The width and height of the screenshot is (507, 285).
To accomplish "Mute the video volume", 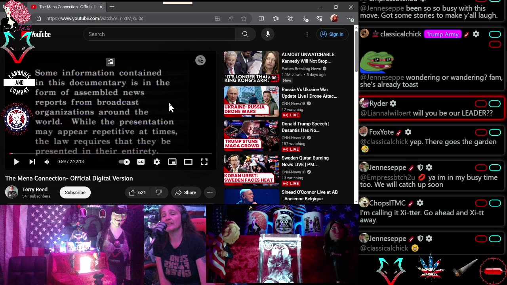I will (47, 162).
